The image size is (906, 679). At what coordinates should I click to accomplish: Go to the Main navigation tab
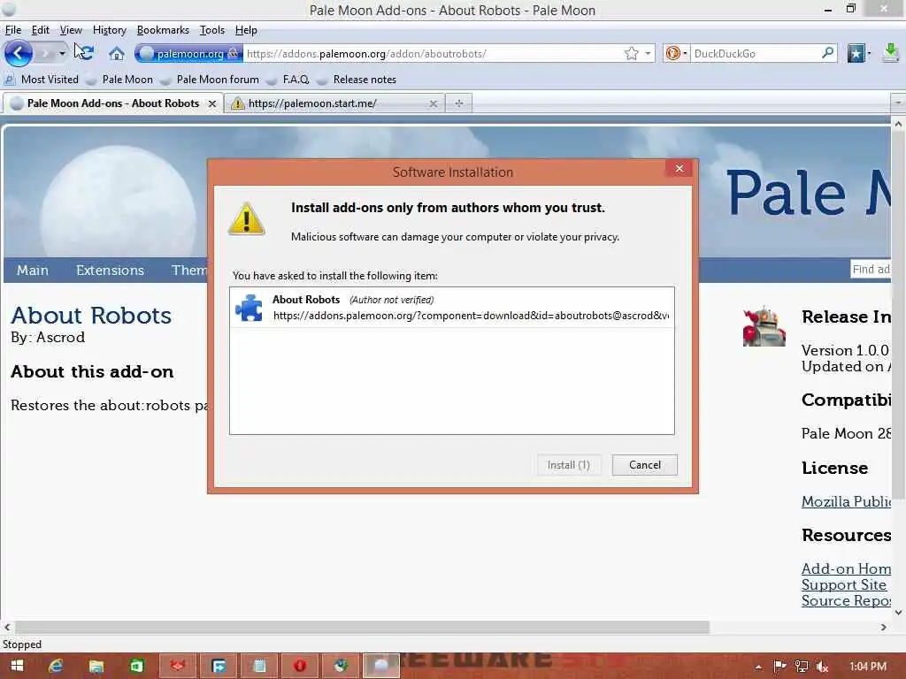click(x=33, y=271)
